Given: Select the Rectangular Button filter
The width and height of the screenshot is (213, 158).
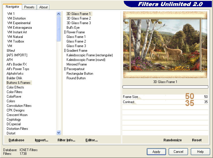Looking at the screenshot, I should (80, 74).
